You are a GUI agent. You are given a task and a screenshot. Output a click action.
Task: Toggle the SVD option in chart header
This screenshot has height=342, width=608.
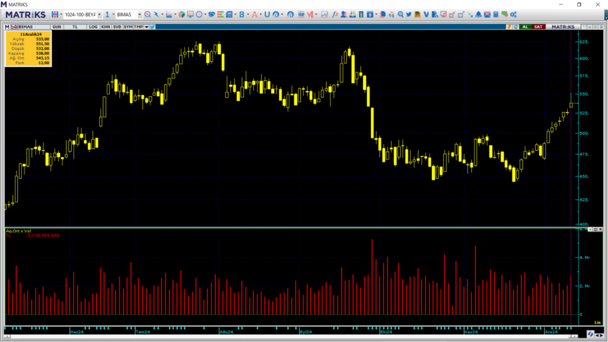click(x=116, y=27)
